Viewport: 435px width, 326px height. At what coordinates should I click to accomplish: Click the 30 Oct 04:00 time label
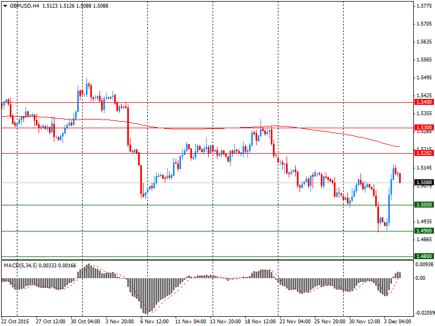click(x=85, y=322)
